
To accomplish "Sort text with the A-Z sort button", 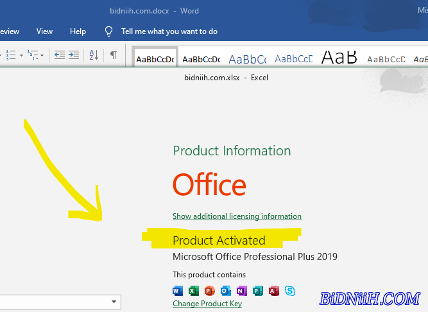I will [x=94, y=55].
